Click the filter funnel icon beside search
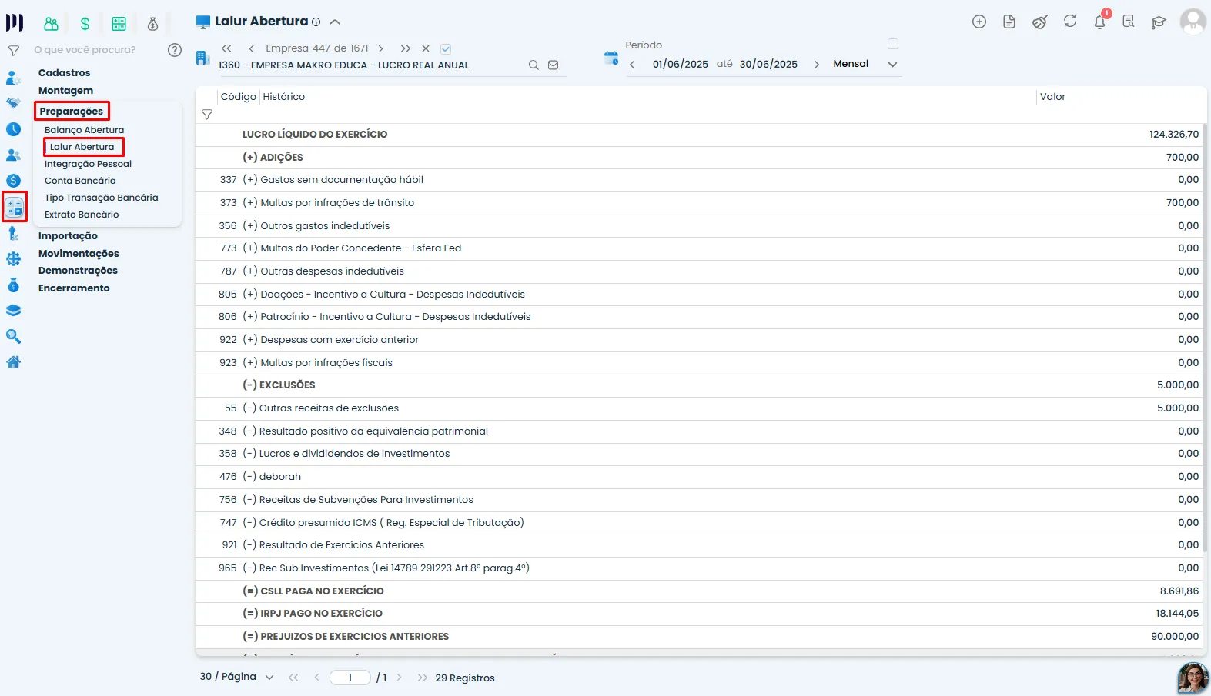The width and height of the screenshot is (1211, 696). (14, 51)
